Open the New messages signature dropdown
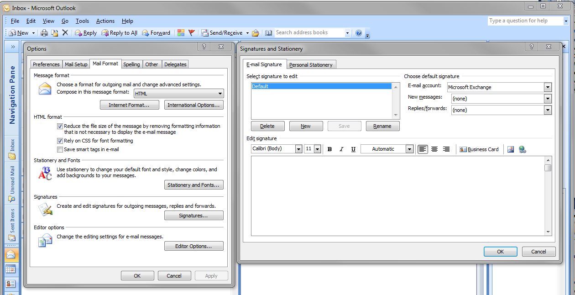The image size is (575, 295). pyautogui.click(x=548, y=99)
